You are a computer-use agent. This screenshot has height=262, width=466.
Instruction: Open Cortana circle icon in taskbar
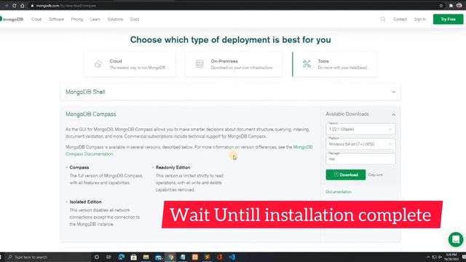(97, 257)
